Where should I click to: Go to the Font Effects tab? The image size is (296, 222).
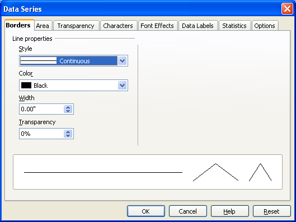coord(157,26)
